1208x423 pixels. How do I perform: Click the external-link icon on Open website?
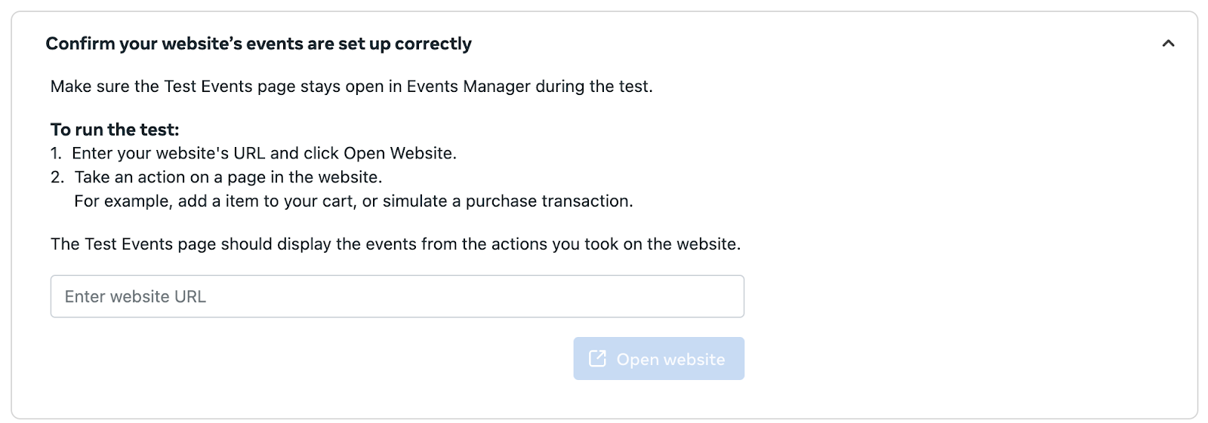(x=597, y=359)
